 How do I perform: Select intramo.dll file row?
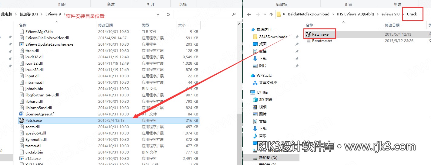109,82
